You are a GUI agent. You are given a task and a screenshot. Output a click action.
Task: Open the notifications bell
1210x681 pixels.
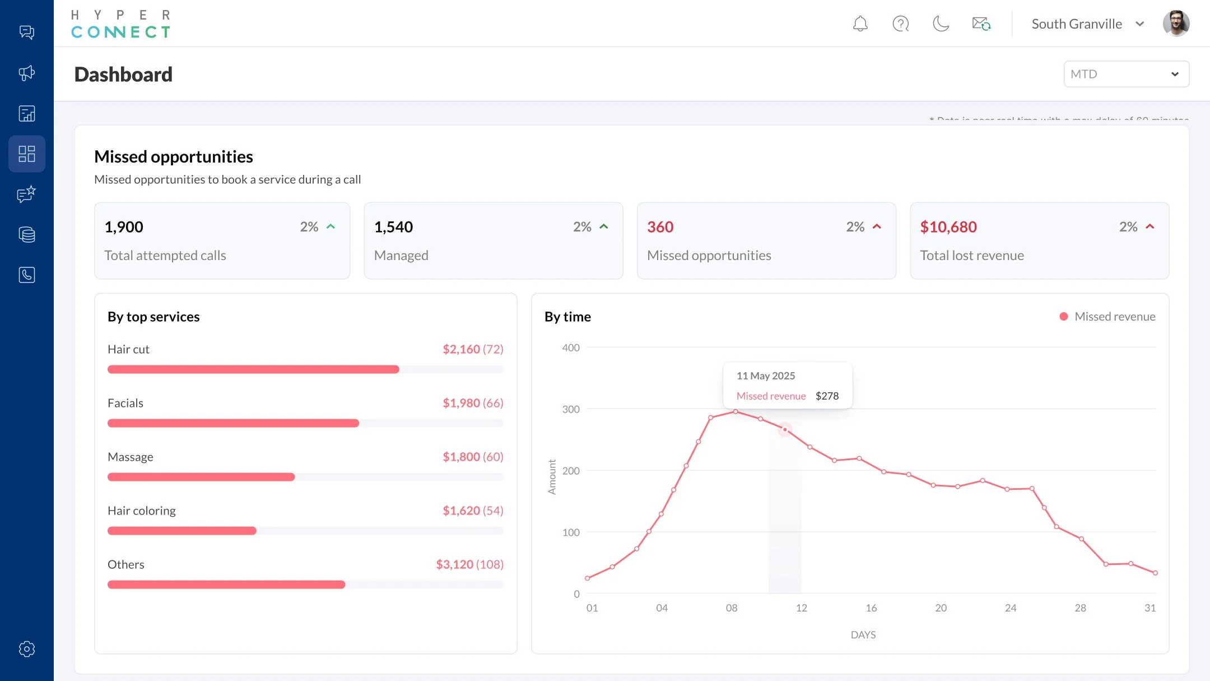[x=860, y=24]
